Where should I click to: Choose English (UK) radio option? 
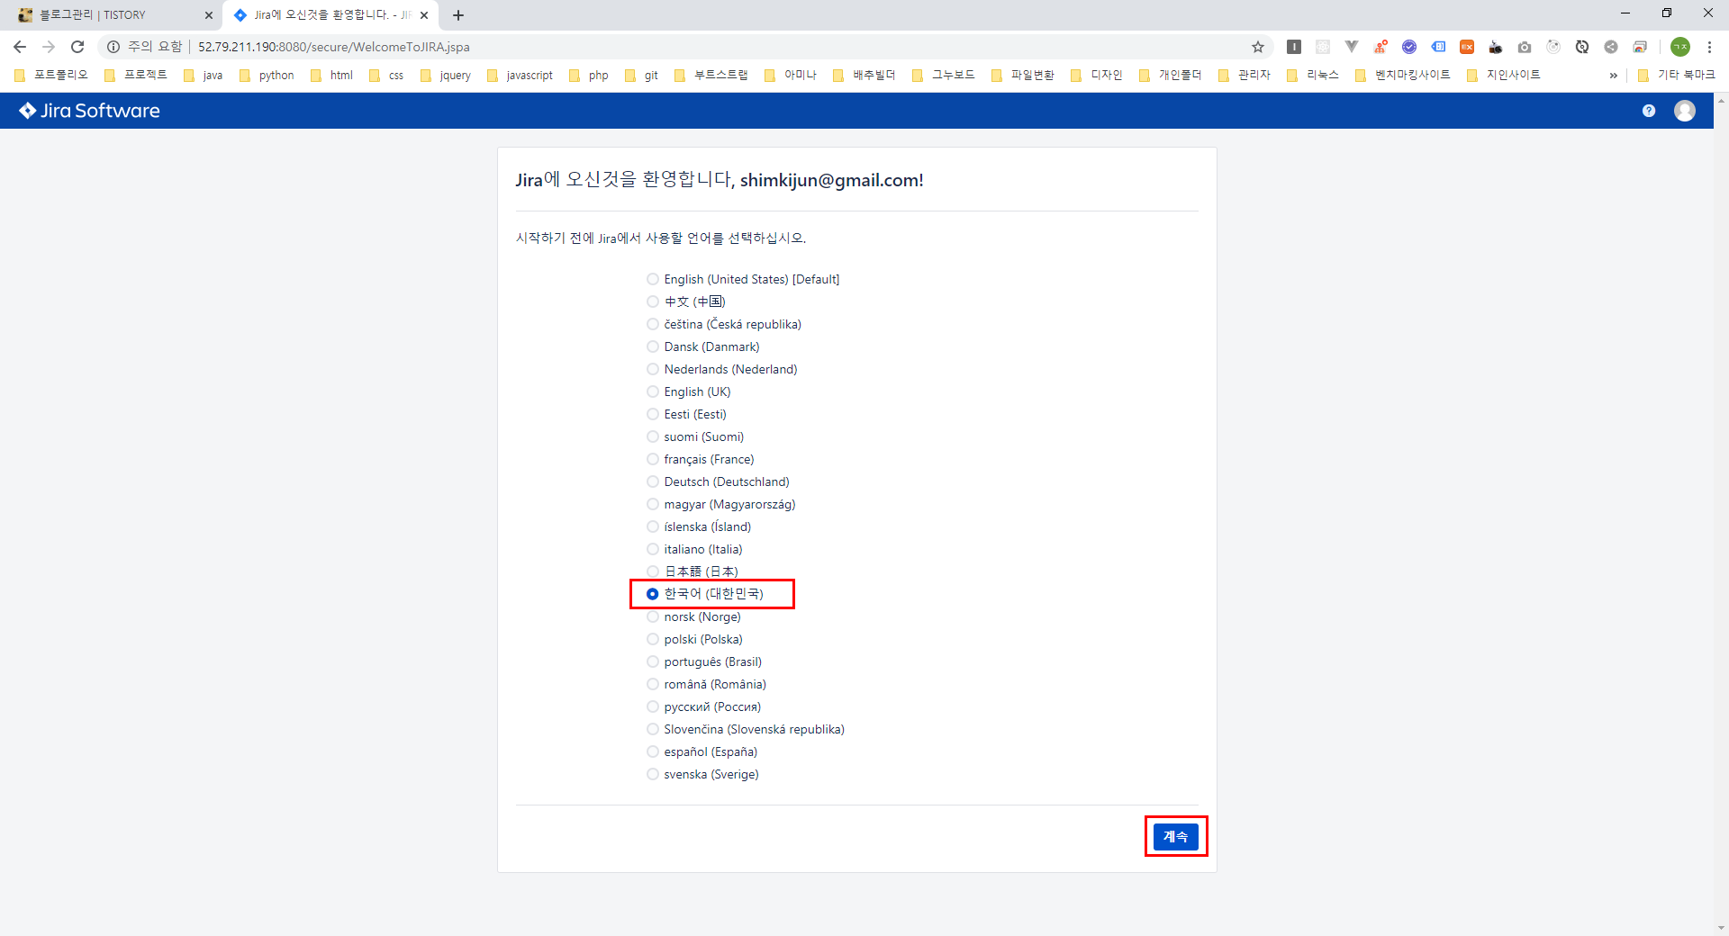pos(653,391)
